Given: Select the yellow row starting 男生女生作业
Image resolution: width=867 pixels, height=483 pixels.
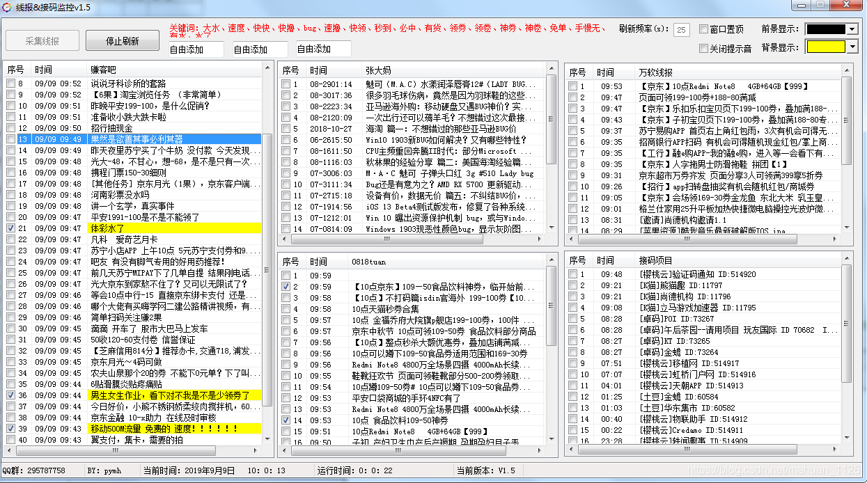Looking at the screenshot, I should pos(133,395).
